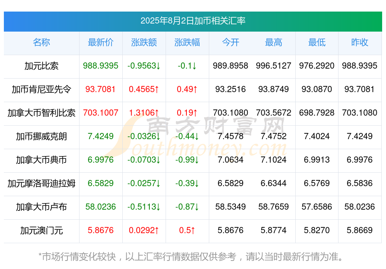Image resolution: width=386 pixels, height=269 pixels.
Task: Click the opening value 7.4578
Action: [x=230, y=136]
